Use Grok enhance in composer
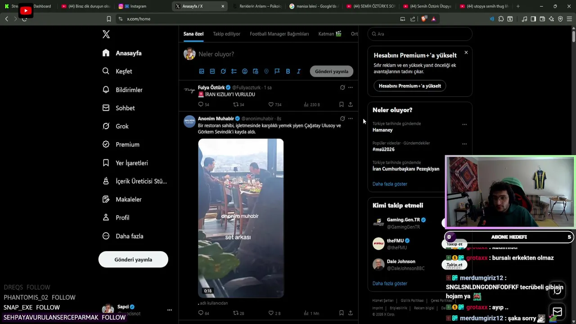 pyautogui.click(x=223, y=71)
